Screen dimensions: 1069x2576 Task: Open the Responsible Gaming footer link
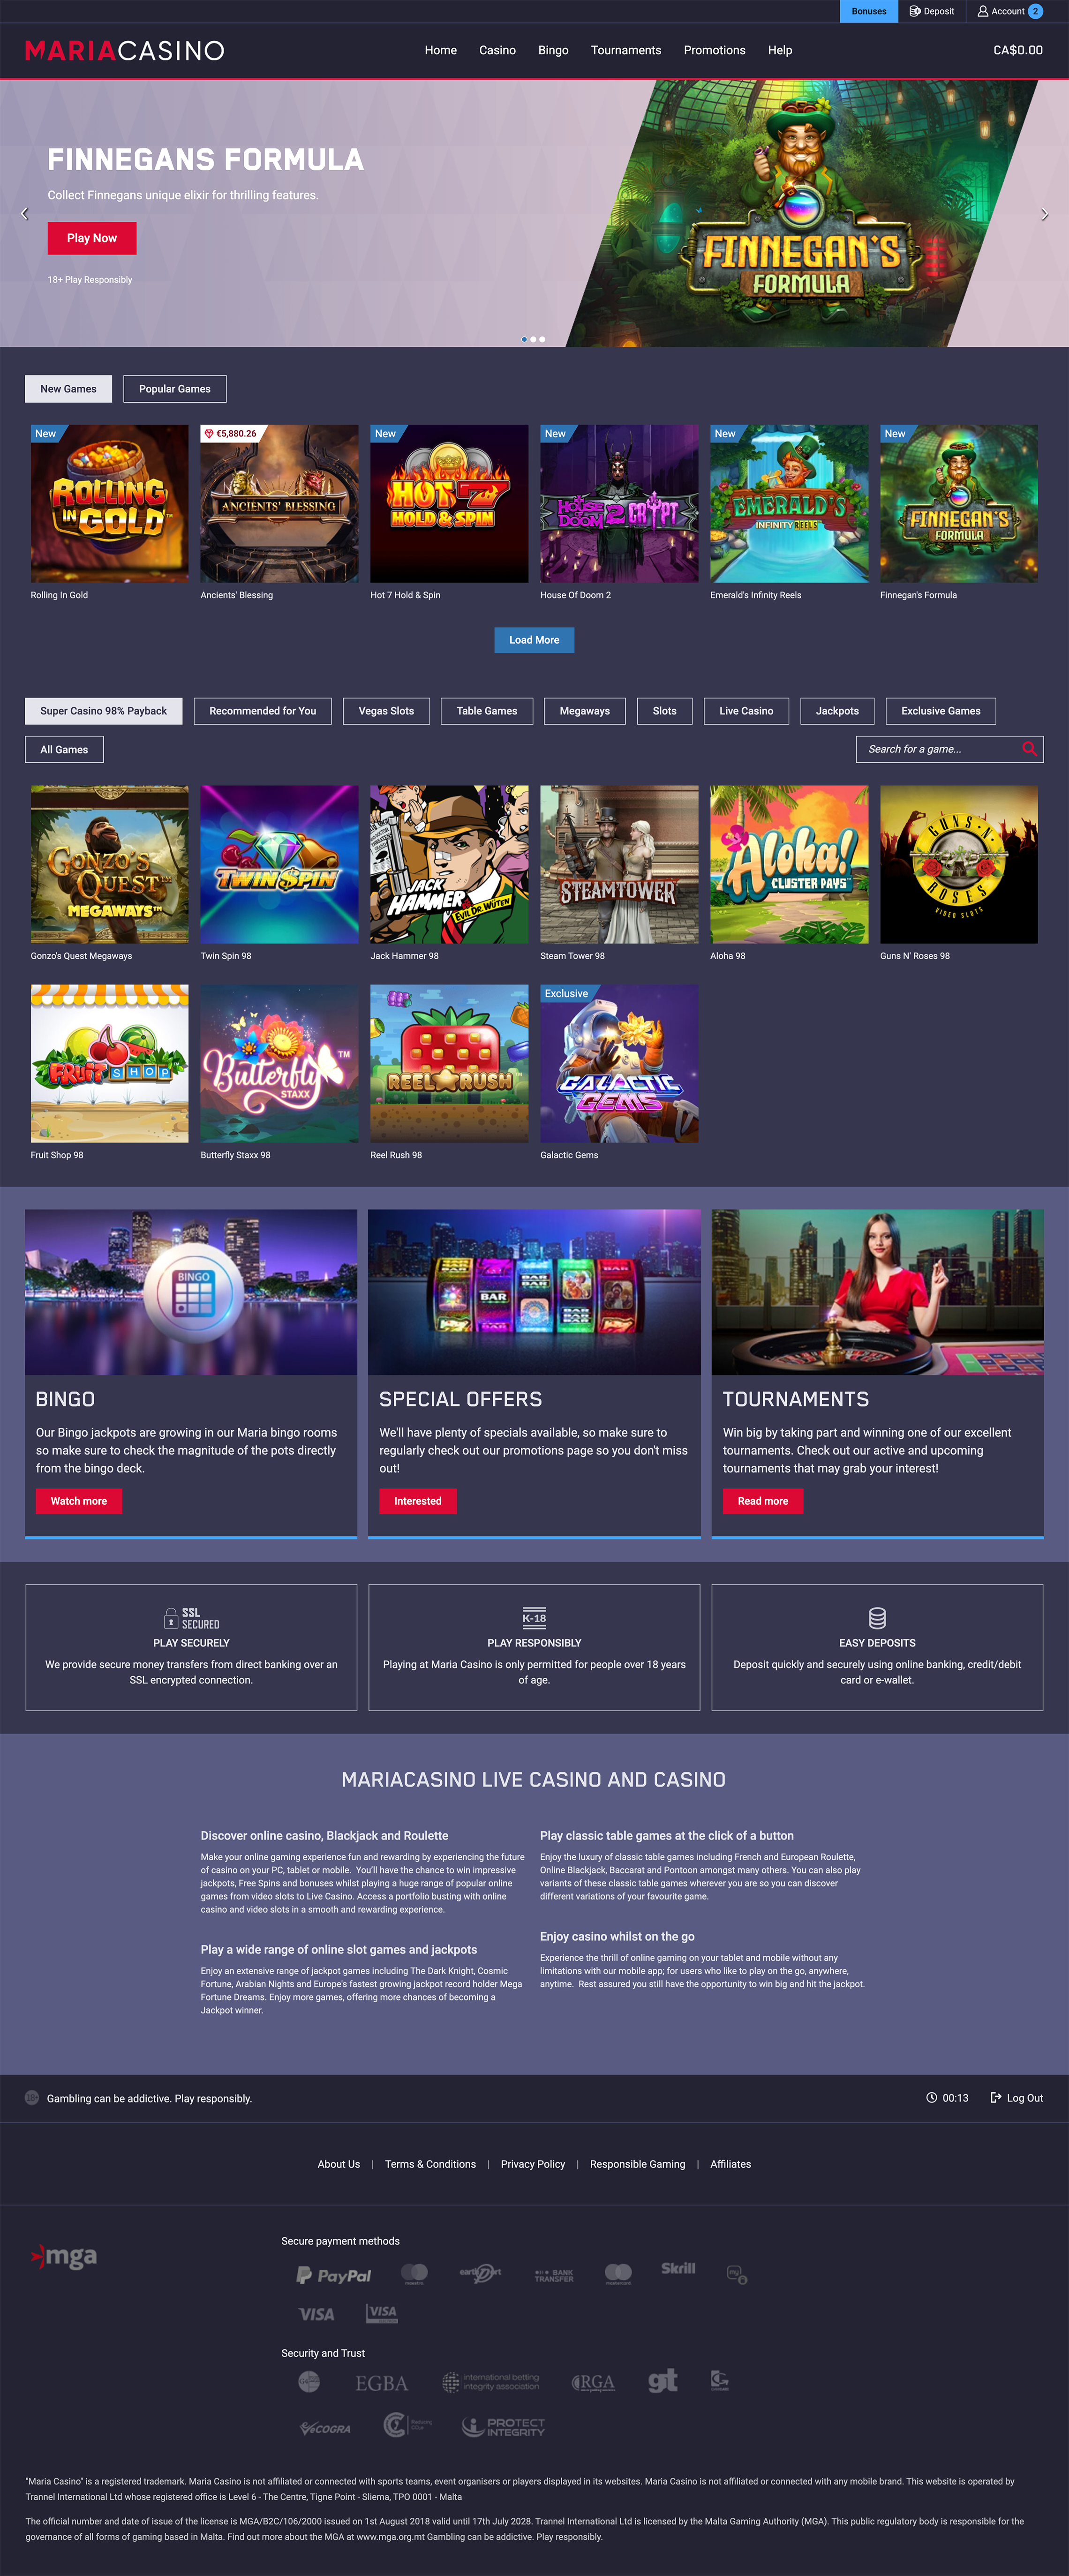tap(638, 2164)
